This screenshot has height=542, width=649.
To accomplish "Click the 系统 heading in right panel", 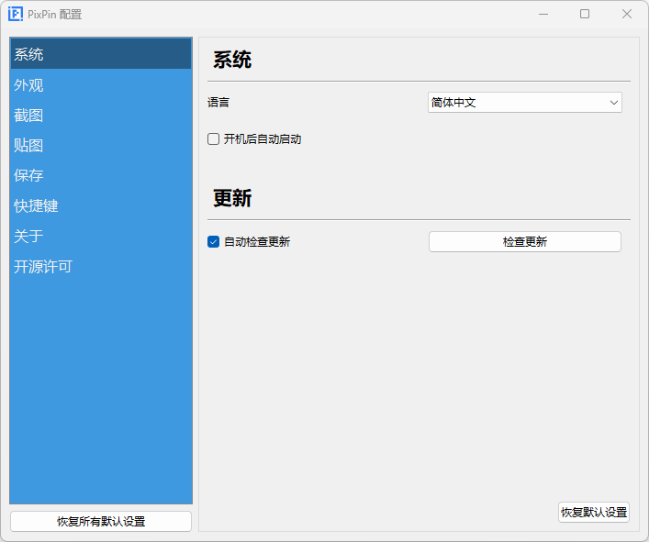I will point(232,59).
